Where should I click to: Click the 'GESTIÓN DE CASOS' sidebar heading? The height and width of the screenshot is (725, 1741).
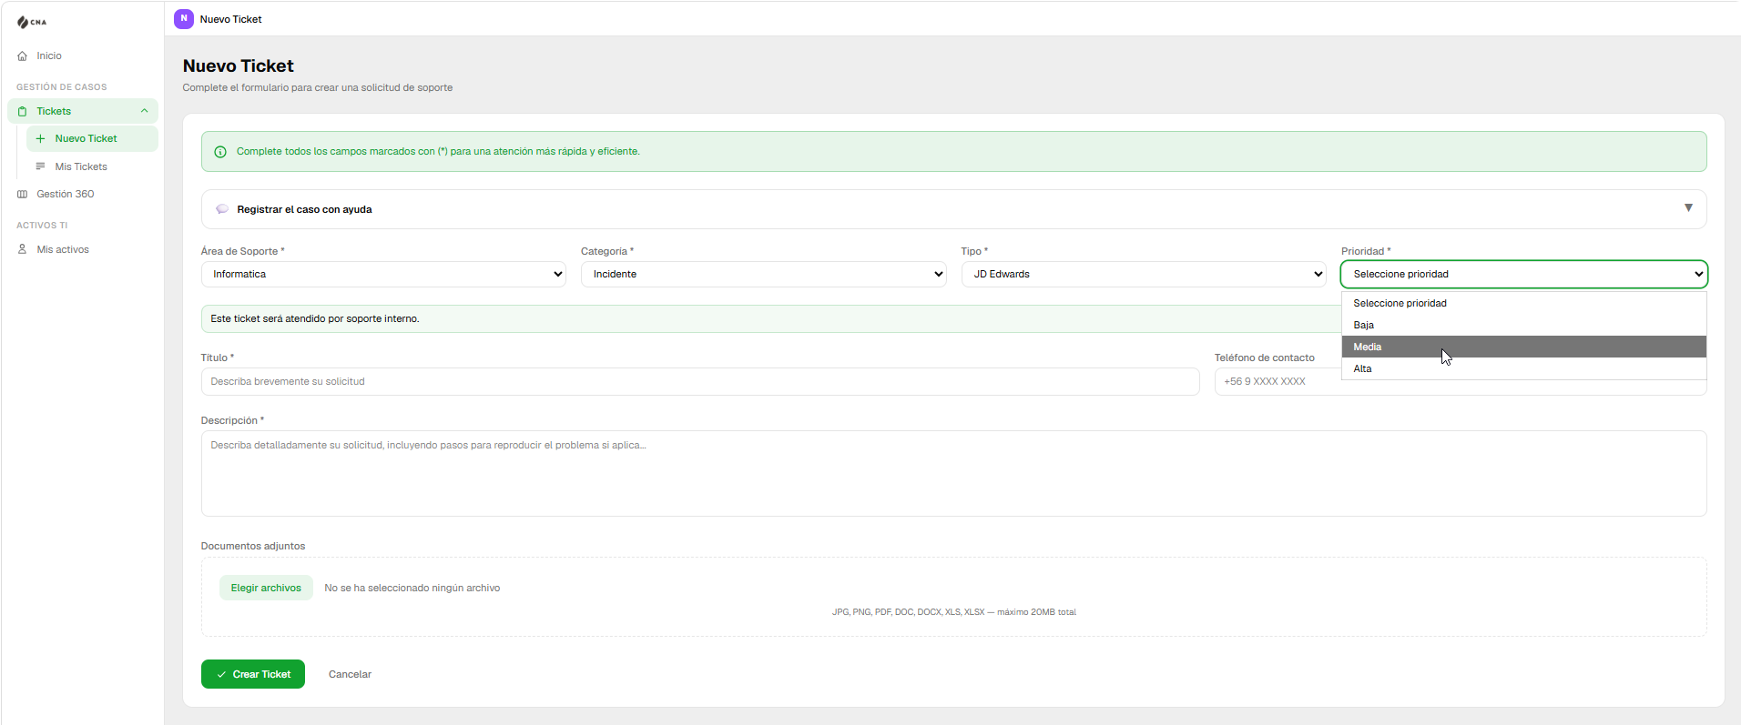click(x=62, y=87)
